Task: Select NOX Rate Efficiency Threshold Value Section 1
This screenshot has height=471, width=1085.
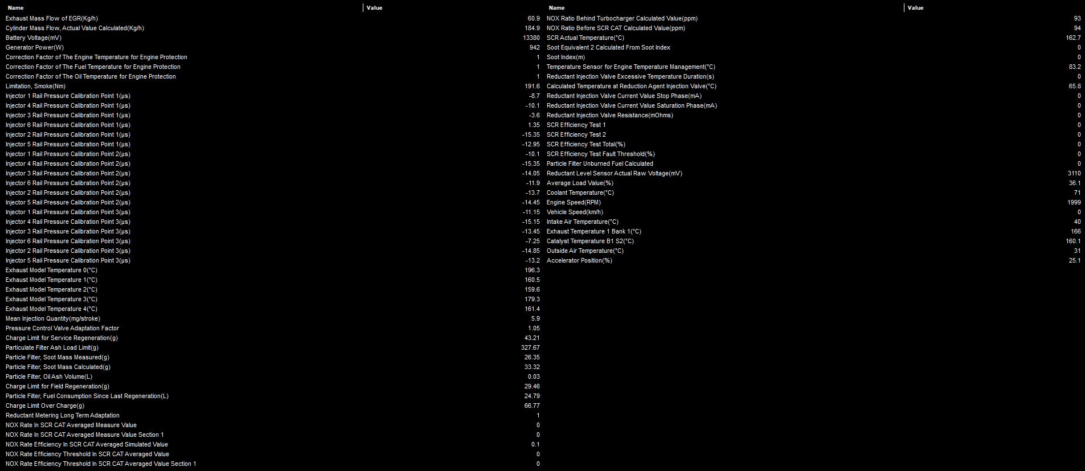Action: [272, 464]
